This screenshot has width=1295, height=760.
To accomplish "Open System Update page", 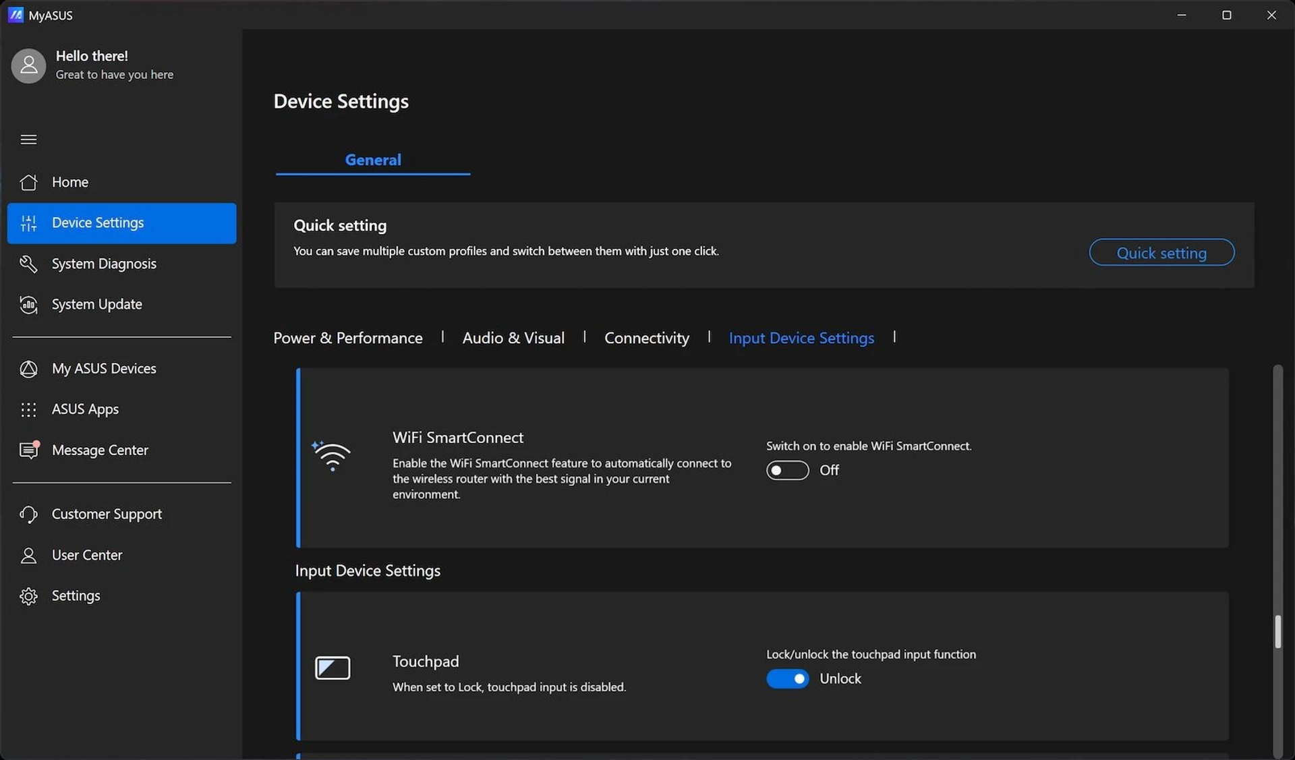I will coord(121,305).
